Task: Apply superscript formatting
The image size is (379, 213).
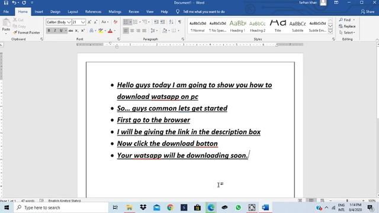Action: tap(83, 31)
